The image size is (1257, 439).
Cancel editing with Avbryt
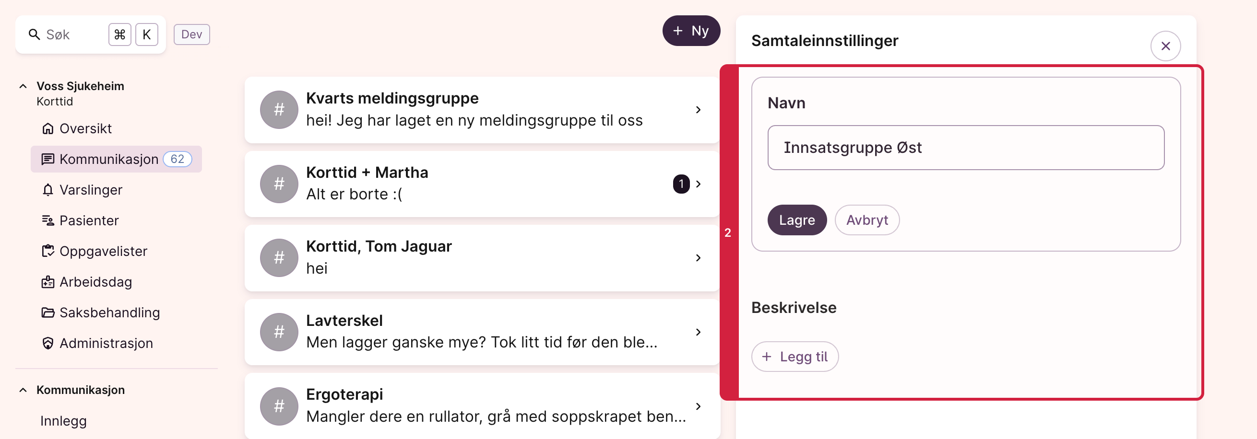[x=867, y=220]
